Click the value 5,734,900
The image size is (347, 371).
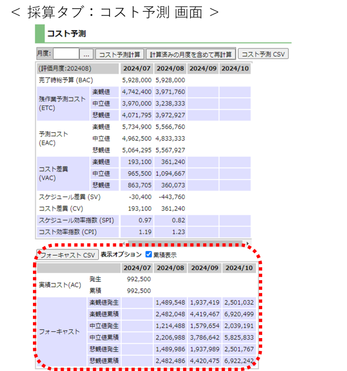tap(137, 127)
